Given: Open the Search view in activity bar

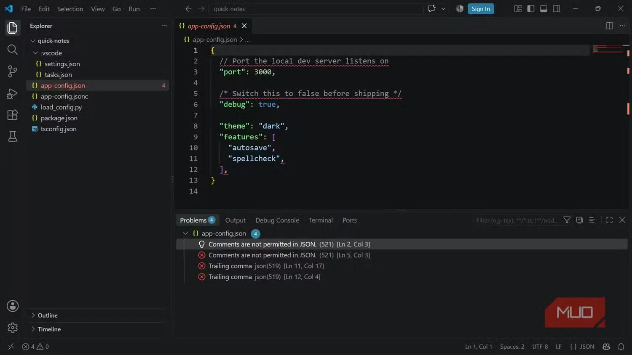Looking at the screenshot, I should coord(13,50).
